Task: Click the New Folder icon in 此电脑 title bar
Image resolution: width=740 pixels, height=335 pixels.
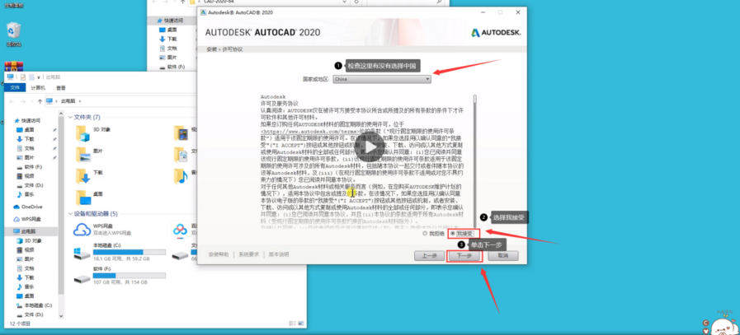Action: (31, 77)
